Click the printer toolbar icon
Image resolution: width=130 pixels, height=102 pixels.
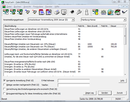[57, 12]
